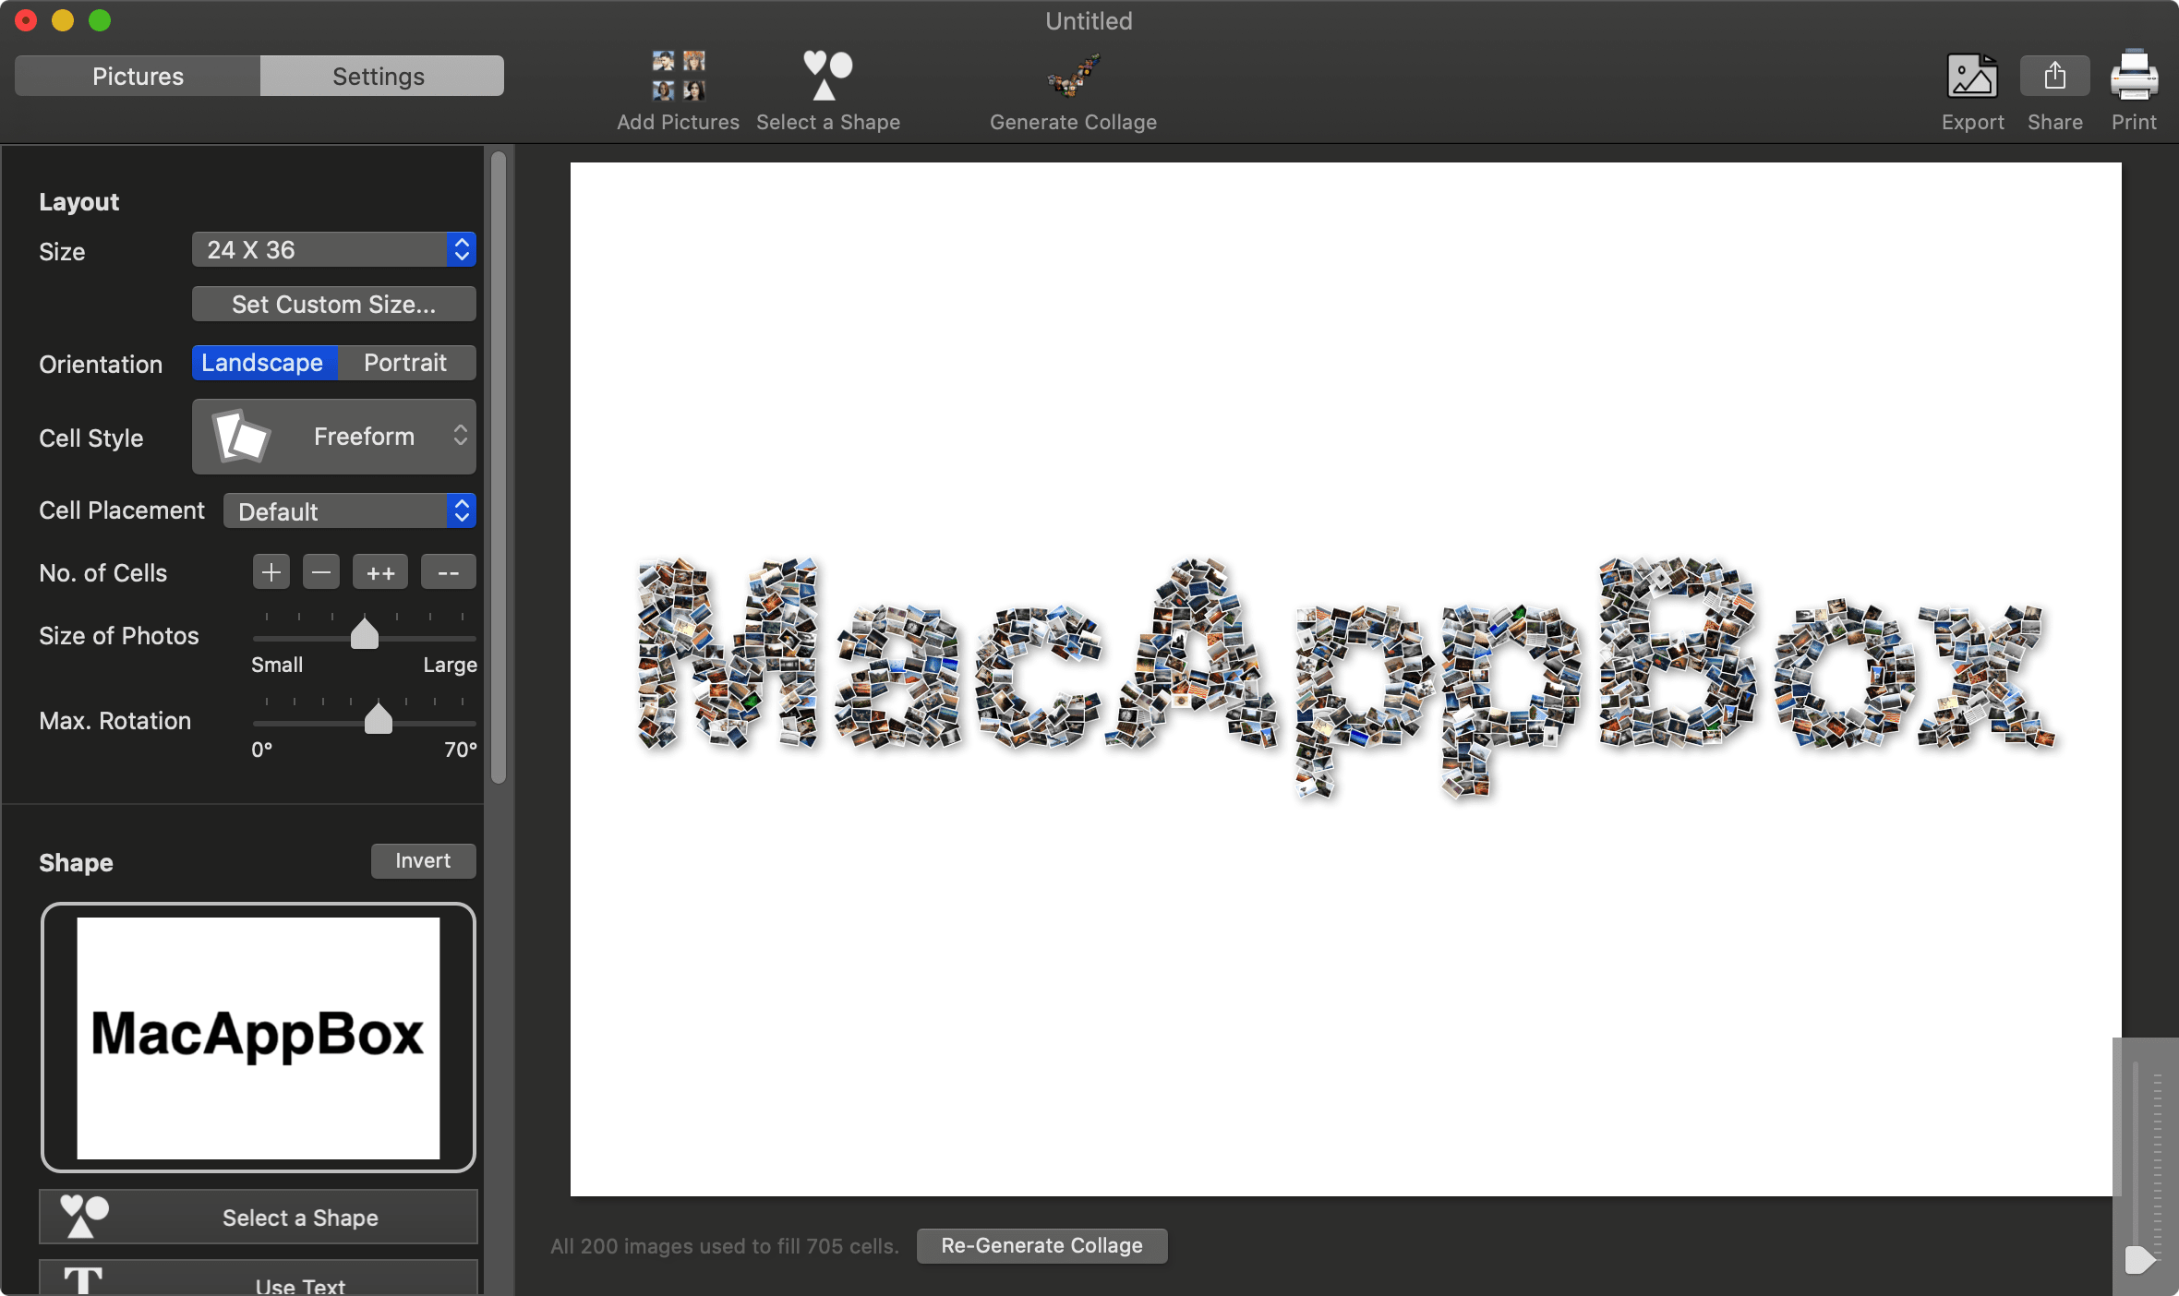2179x1296 pixels.
Task: Click the increment cells stepper
Action: click(270, 572)
